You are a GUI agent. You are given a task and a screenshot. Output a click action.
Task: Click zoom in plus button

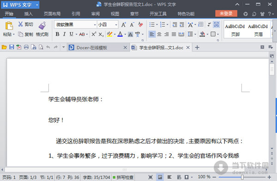pos(270,177)
